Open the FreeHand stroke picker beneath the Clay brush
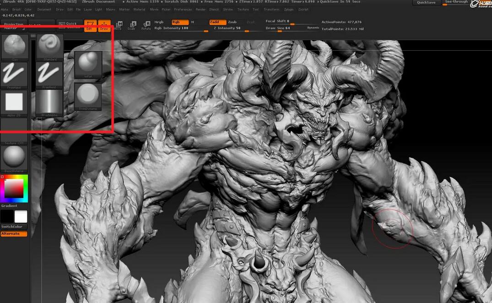Screen dimensions: 492x303 [14, 75]
